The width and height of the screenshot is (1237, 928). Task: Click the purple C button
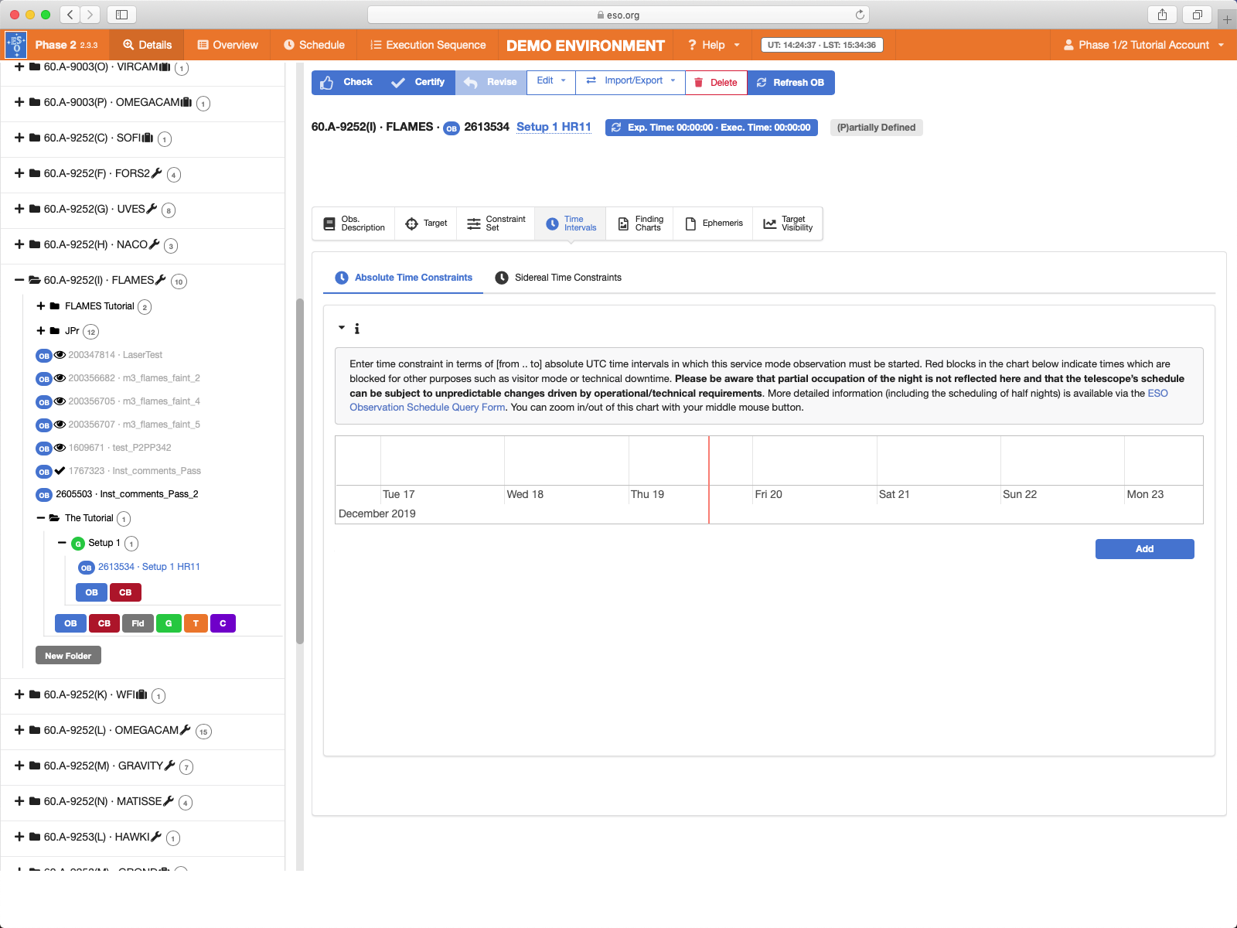click(223, 623)
